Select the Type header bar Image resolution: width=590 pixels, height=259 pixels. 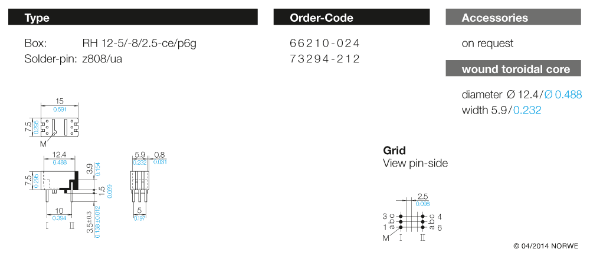(133, 18)
